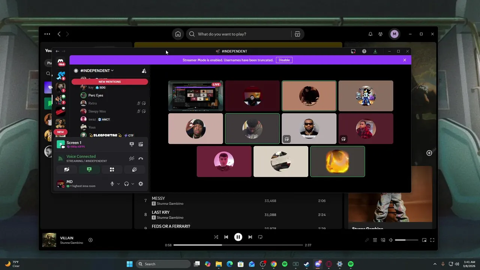The image size is (480, 270).
Task: Open Spotify Browse icon in search bar
Action: coord(297,34)
